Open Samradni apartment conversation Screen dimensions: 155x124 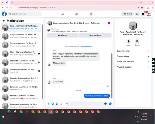[x=21, y=88]
